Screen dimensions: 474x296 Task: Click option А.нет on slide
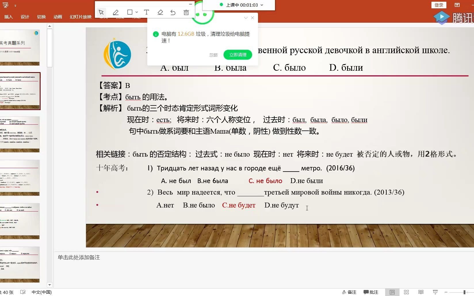point(165,205)
